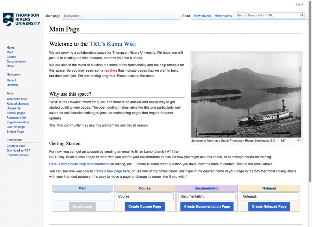Click the basic help documentation link

tap(79, 164)
